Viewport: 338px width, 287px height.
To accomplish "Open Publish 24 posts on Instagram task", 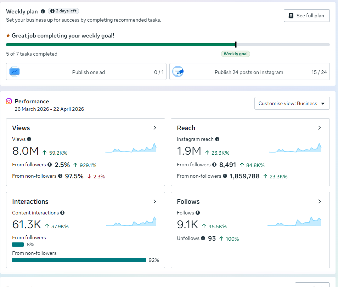I will point(249,72).
